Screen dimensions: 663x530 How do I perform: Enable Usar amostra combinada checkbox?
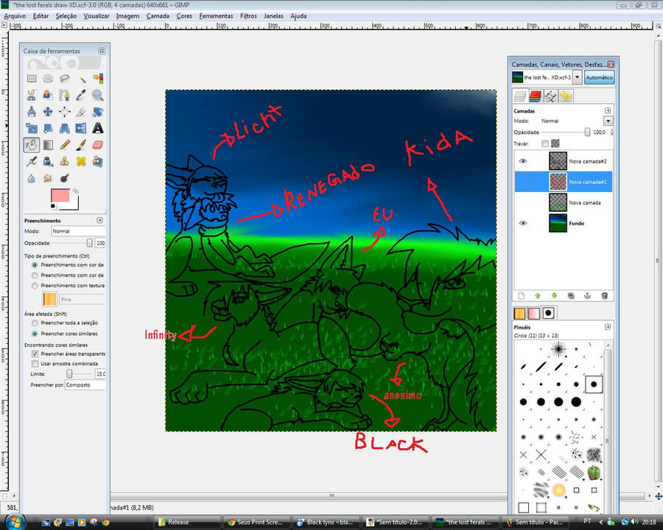[35, 364]
